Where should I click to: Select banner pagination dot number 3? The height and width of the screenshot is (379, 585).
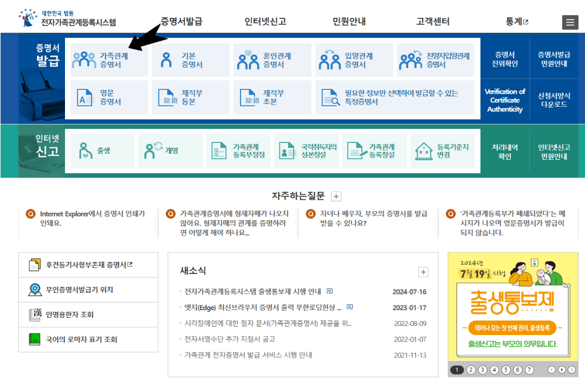[x=482, y=370]
